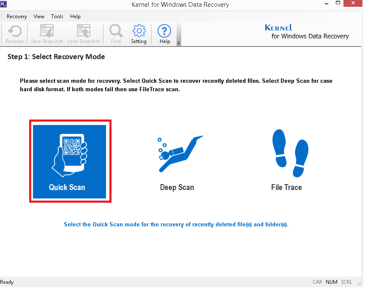Click the Save Snapshot toolbar icon
Viewport: 365px width, 288px height.
(x=47, y=34)
